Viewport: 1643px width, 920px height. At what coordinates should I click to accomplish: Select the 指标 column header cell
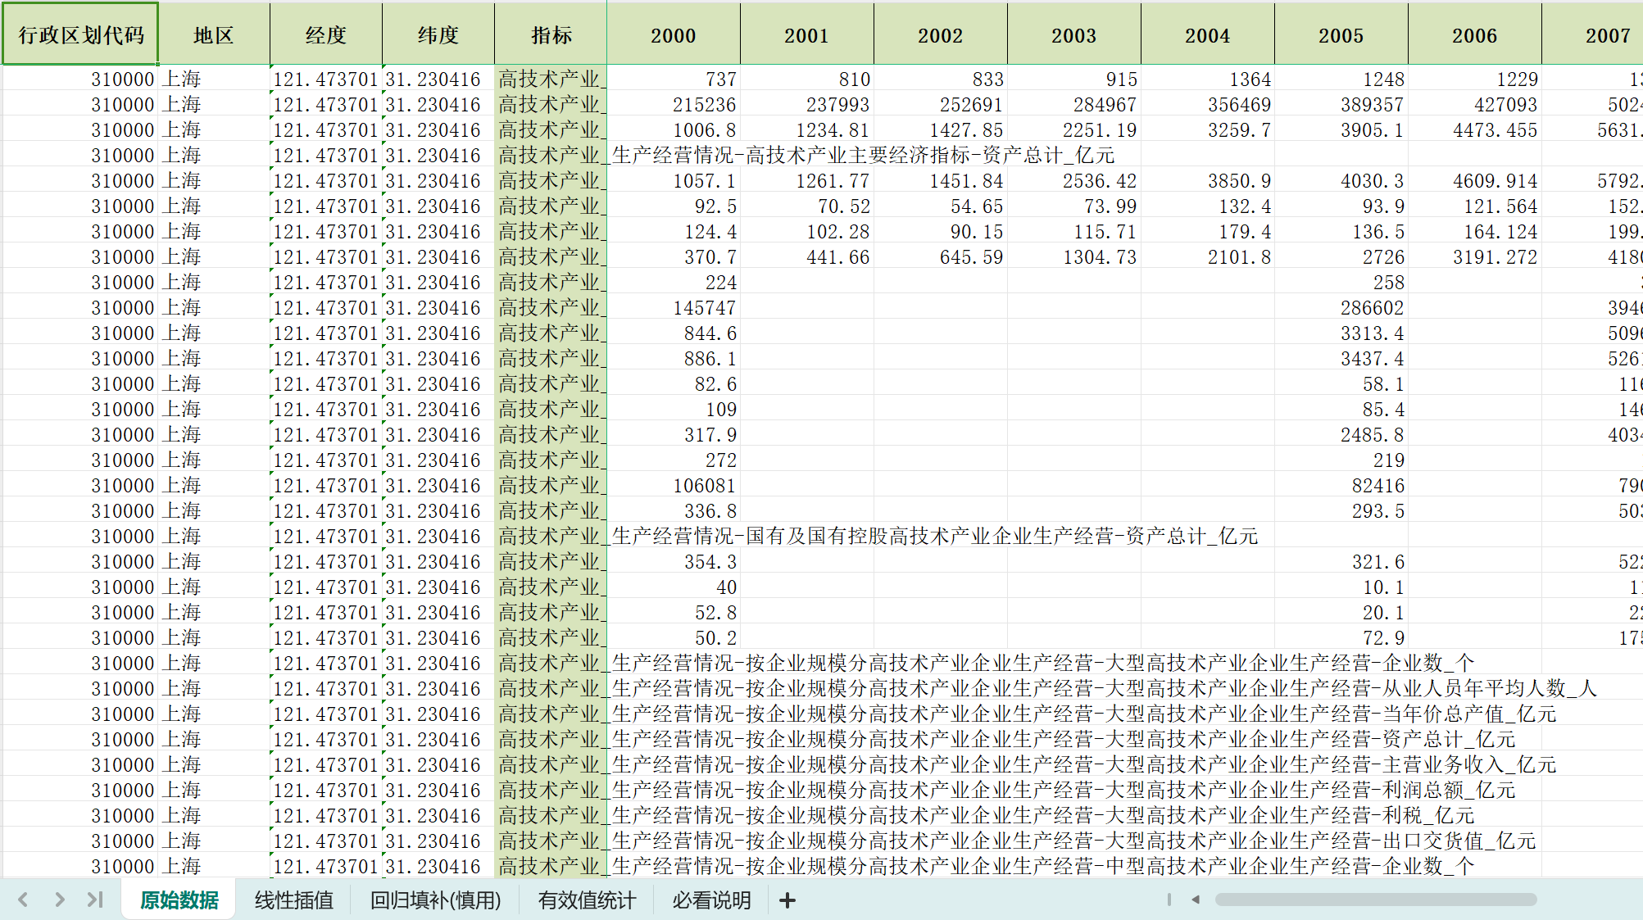pyautogui.click(x=551, y=34)
